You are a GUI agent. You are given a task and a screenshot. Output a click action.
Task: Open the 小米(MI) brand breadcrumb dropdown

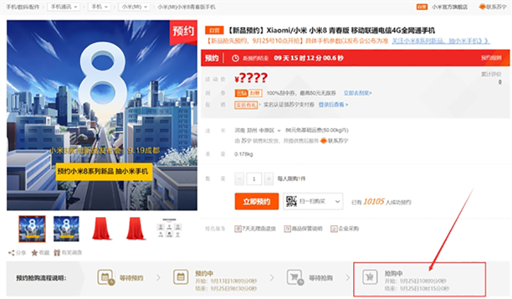134,7
